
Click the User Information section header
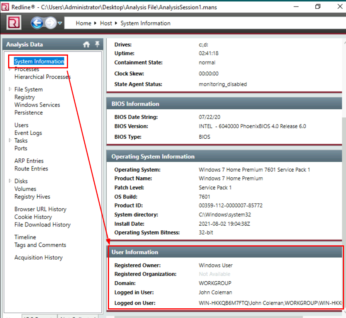[224, 252]
